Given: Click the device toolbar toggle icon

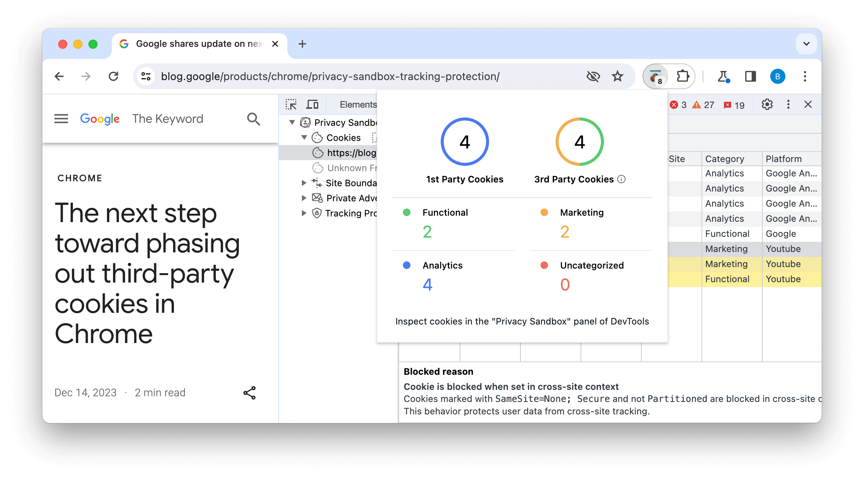Looking at the screenshot, I should click(313, 104).
